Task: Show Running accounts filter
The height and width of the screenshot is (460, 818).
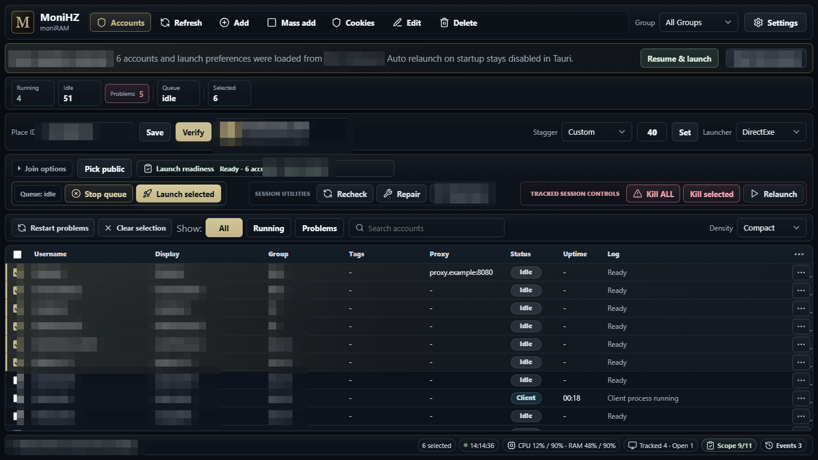Action: tap(268, 228)
